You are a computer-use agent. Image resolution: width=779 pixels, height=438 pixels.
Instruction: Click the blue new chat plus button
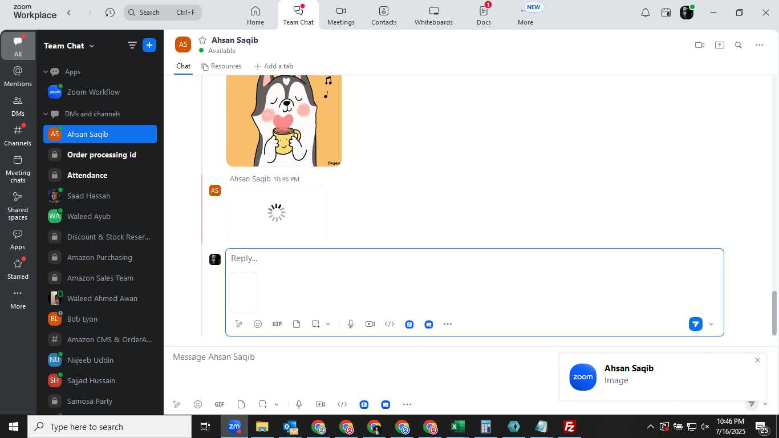[x=149, y=46]
